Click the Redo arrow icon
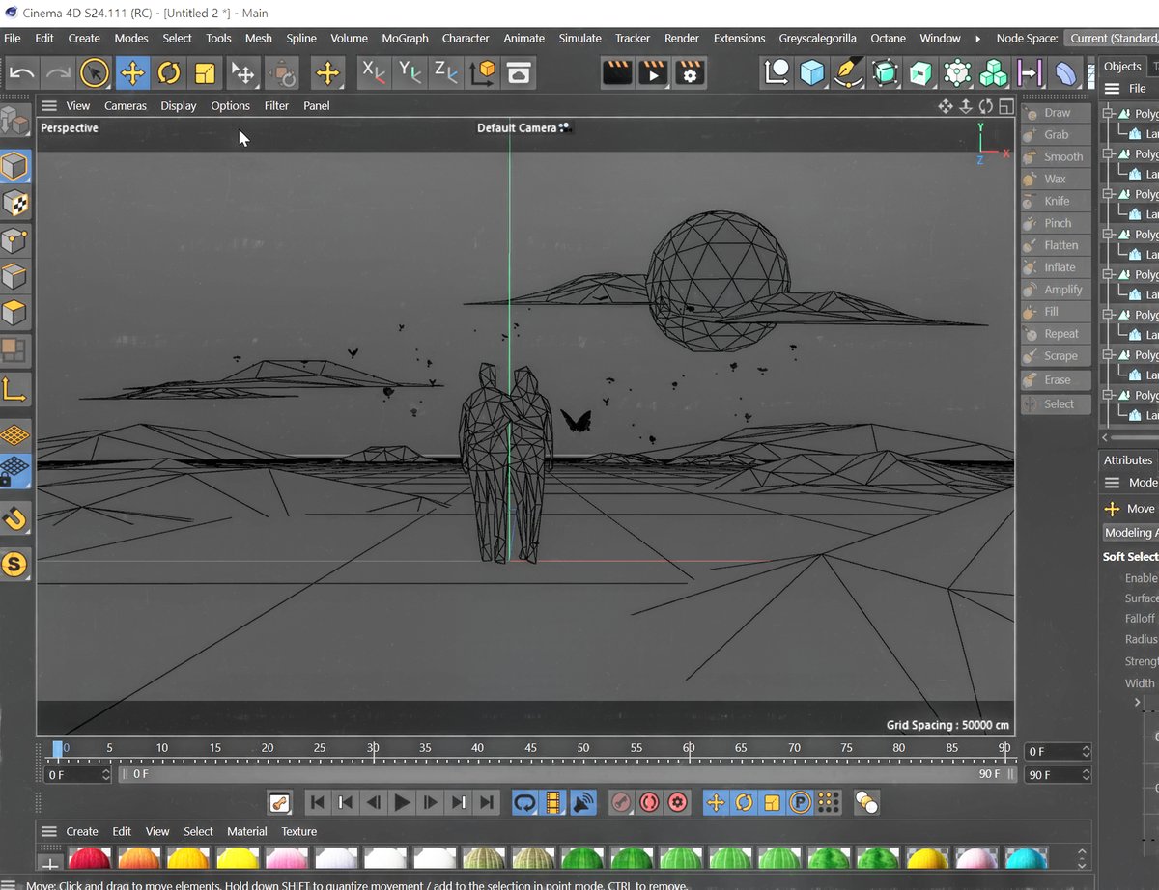The height and width of the screenshot is (890, 1159). (58, 73)
